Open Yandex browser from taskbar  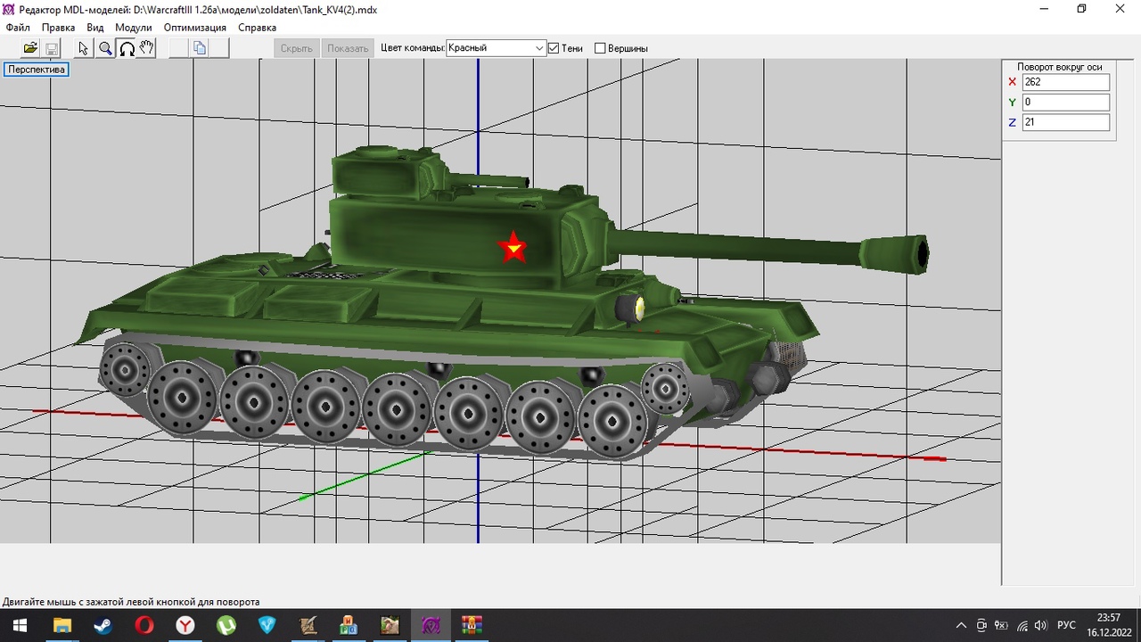[x=185, y=625]
